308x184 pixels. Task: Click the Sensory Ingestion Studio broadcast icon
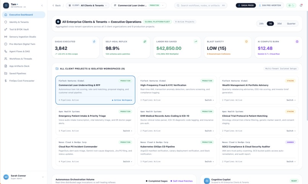(6, 37)
